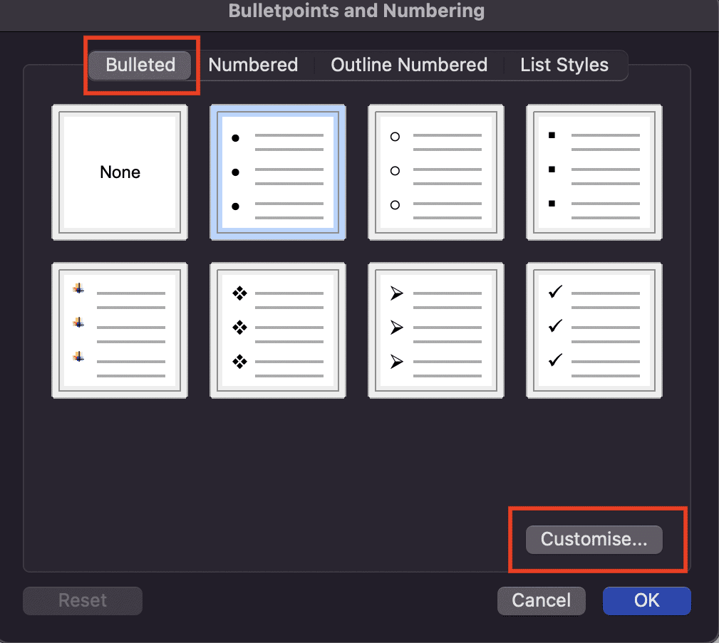Click the highlighted blue bullet preview
The image size is (719, 643).
click(x=277, y=172)
